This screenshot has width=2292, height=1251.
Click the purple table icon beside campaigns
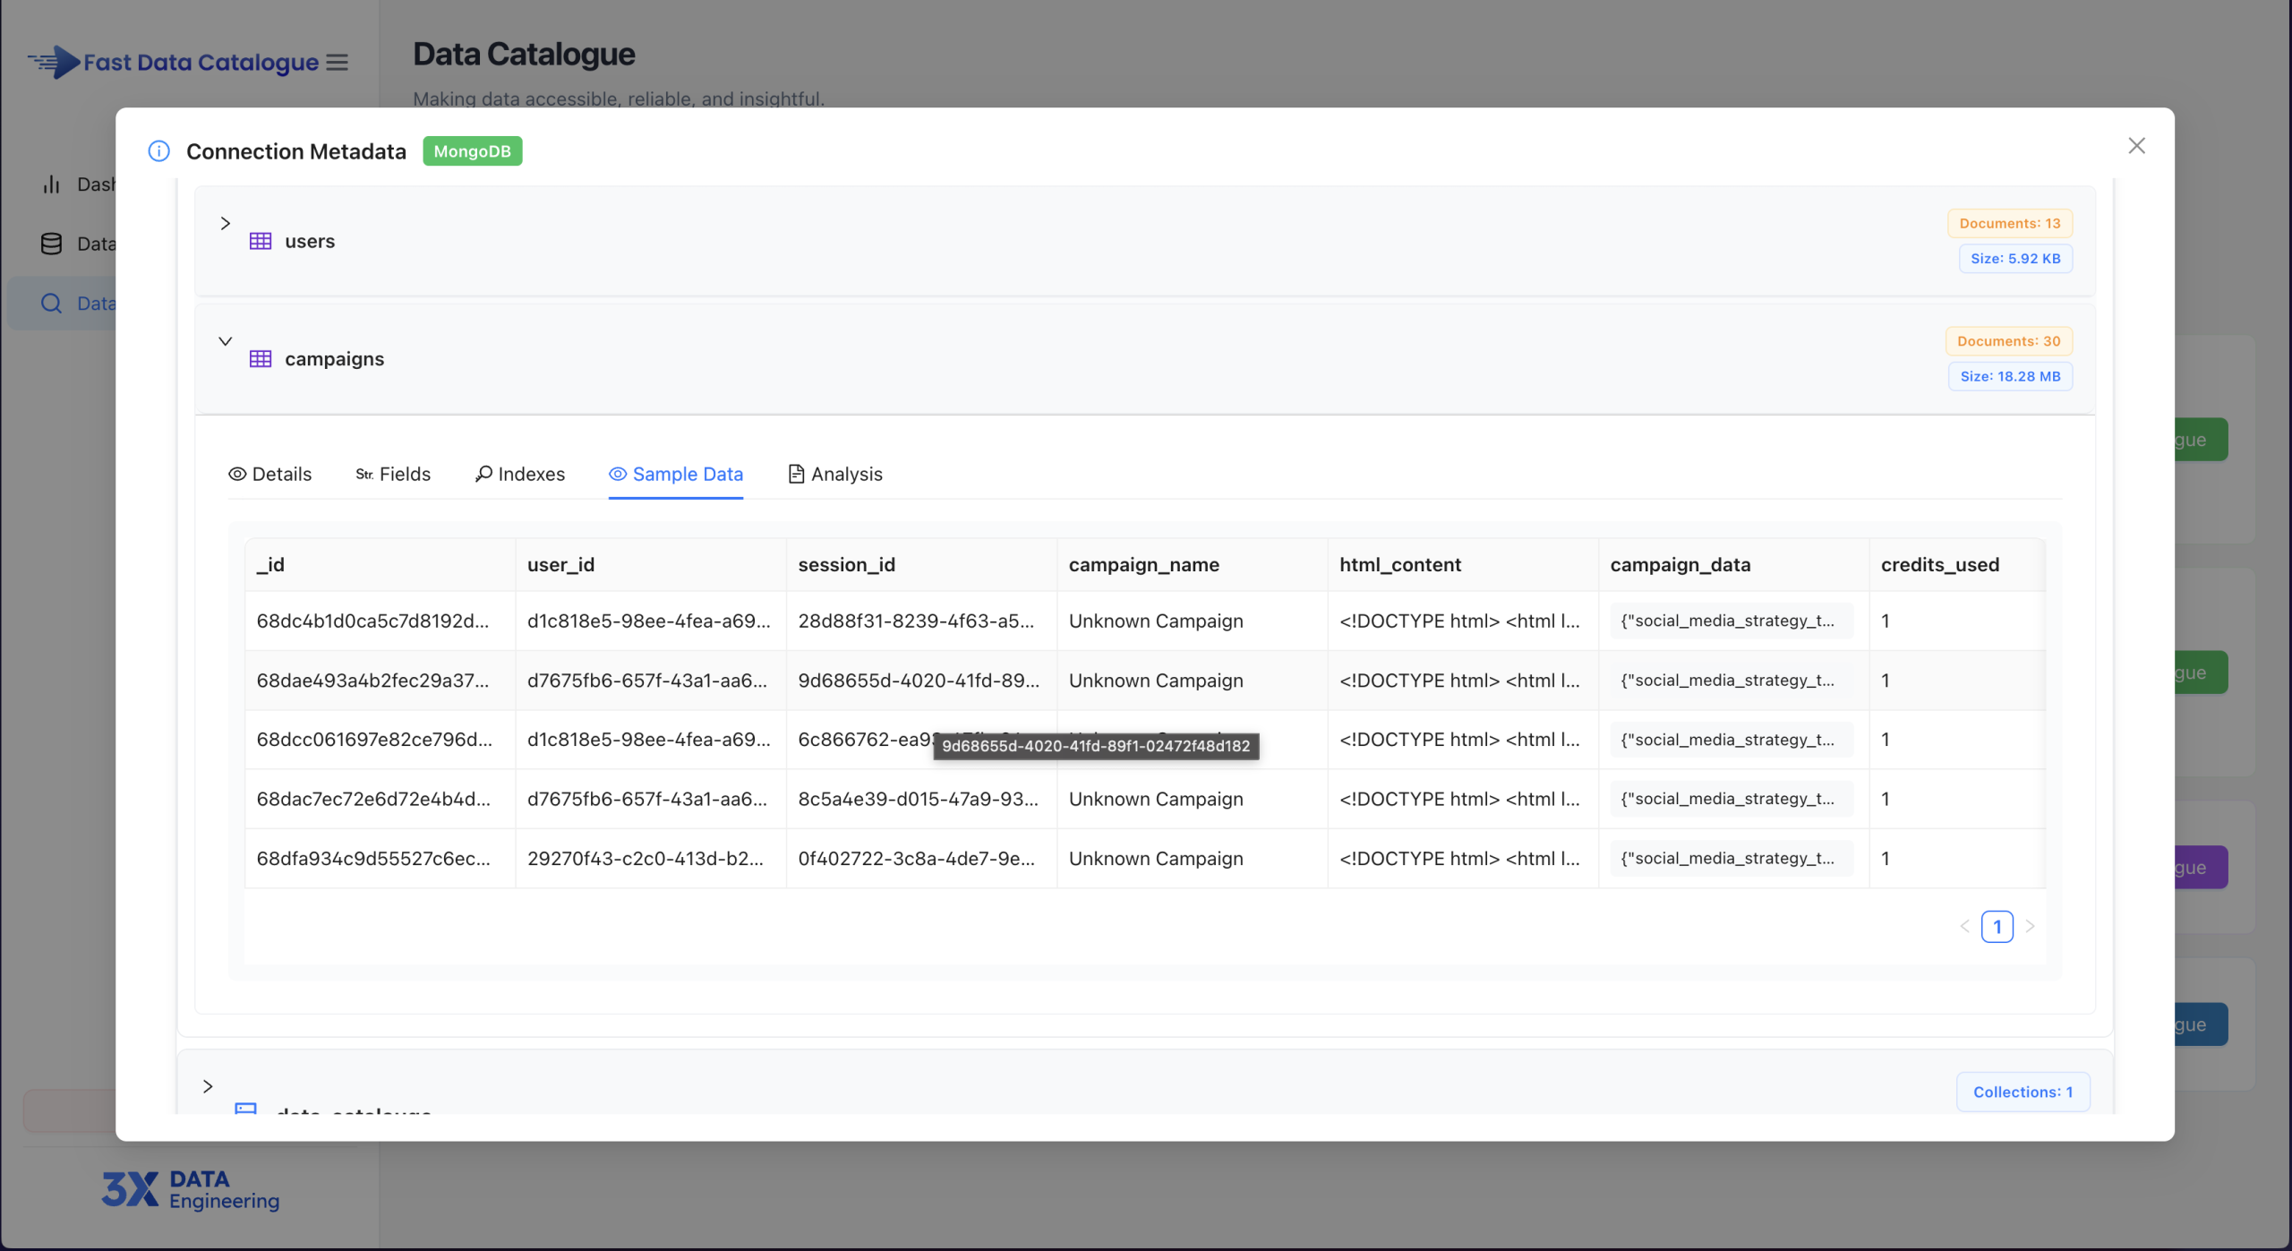point(260,357)
